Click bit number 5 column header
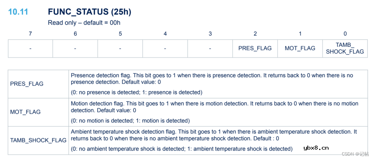This screenshot has height=160, width=375. (x=120, y=34)
